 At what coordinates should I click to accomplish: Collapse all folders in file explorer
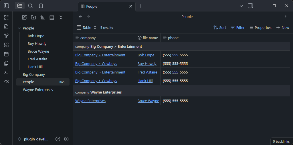coord(61,17)
